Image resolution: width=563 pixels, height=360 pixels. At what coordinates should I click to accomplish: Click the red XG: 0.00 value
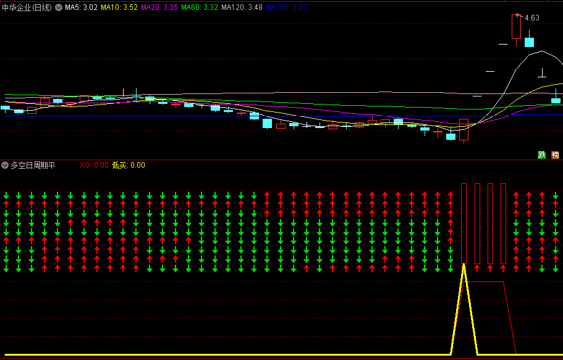tap(94, 165)
